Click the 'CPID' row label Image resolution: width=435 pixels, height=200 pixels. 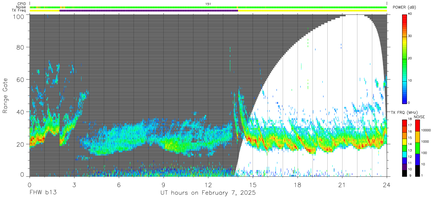(22, 4)
